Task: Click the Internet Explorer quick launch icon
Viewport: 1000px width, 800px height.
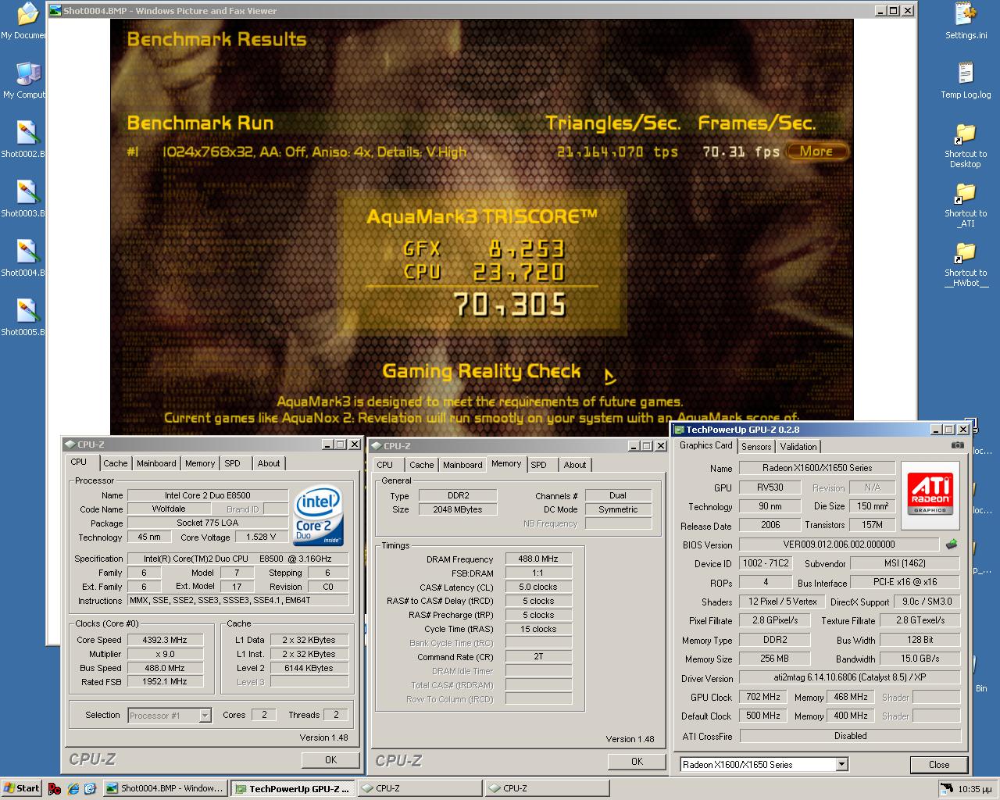Action: coord(73,788)
